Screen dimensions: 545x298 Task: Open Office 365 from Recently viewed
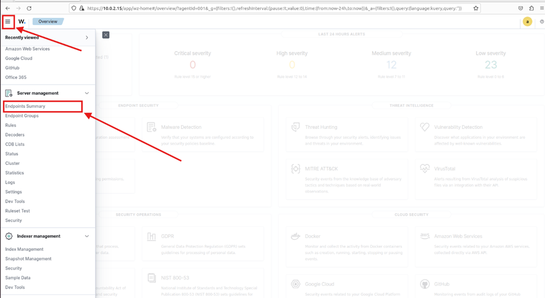click(16, 77)
